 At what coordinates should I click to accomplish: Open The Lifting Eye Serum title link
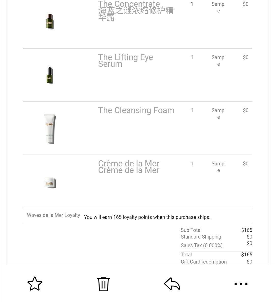pos(126,60)
